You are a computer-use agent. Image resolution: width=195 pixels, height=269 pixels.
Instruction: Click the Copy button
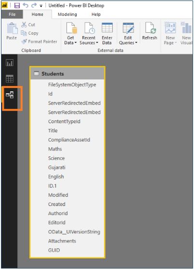tap(29, 33)
